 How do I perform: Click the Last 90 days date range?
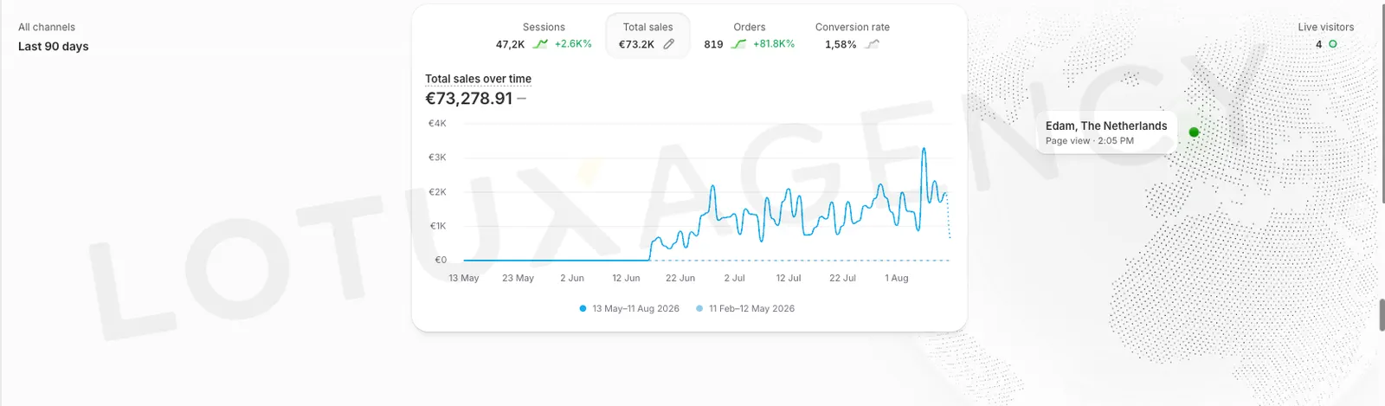[x=54, y=47]
